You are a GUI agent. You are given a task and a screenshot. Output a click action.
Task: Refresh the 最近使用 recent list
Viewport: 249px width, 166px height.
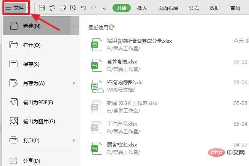(x=112, y=27)
